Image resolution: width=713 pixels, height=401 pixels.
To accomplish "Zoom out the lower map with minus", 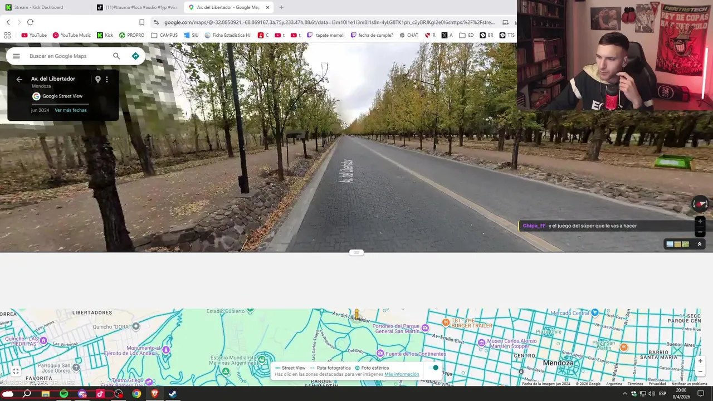I will [700, 372].
